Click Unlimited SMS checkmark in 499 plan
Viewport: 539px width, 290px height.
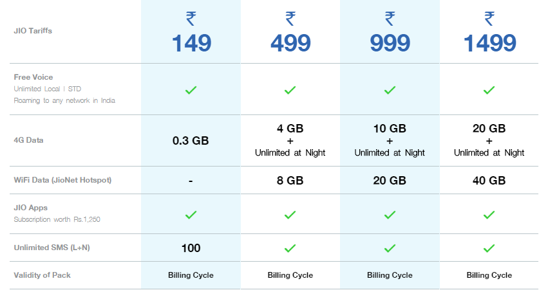pyautogui.click(x=290, y=248)
